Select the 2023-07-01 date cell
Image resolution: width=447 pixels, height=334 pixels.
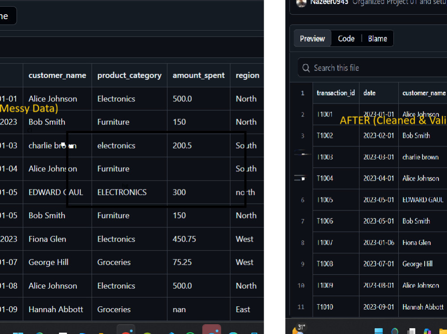coord(379,264)
